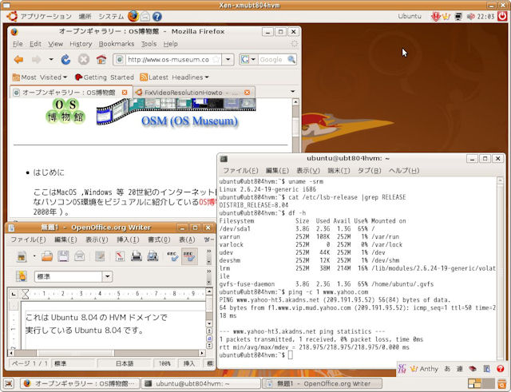Click the 100% zoom status field in Writer
The height and width of the screenshot is (392, 511).
164,363
